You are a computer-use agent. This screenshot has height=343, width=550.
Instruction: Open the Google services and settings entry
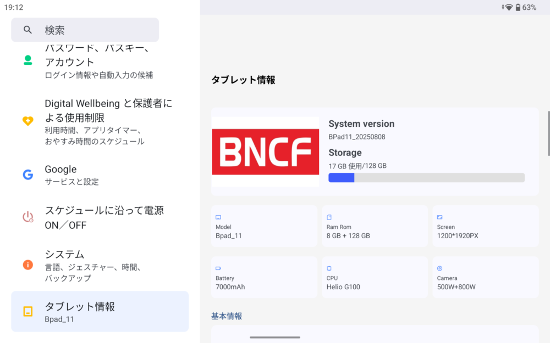[x=99, y=175]
